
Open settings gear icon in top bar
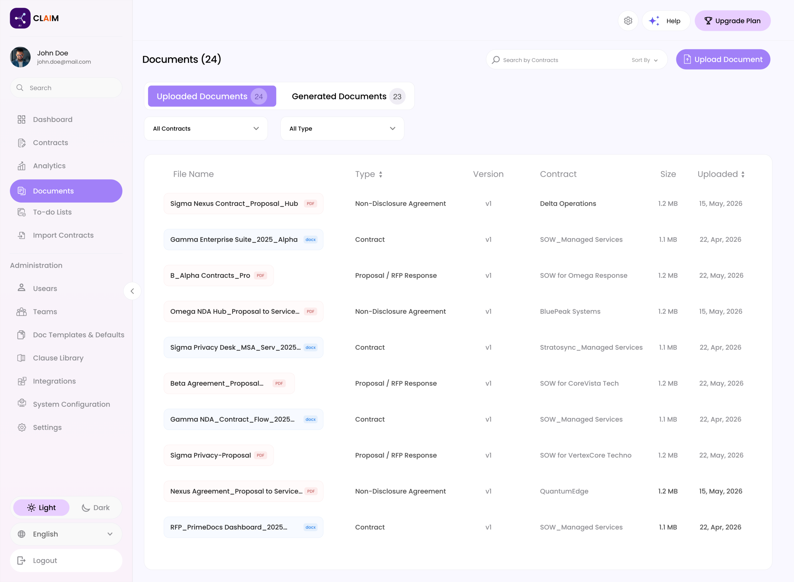click(x=628, y=21)
